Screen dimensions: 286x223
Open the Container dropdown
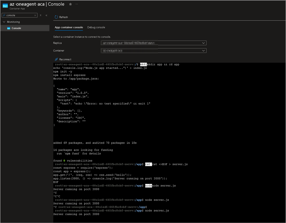tap(153, 51)
